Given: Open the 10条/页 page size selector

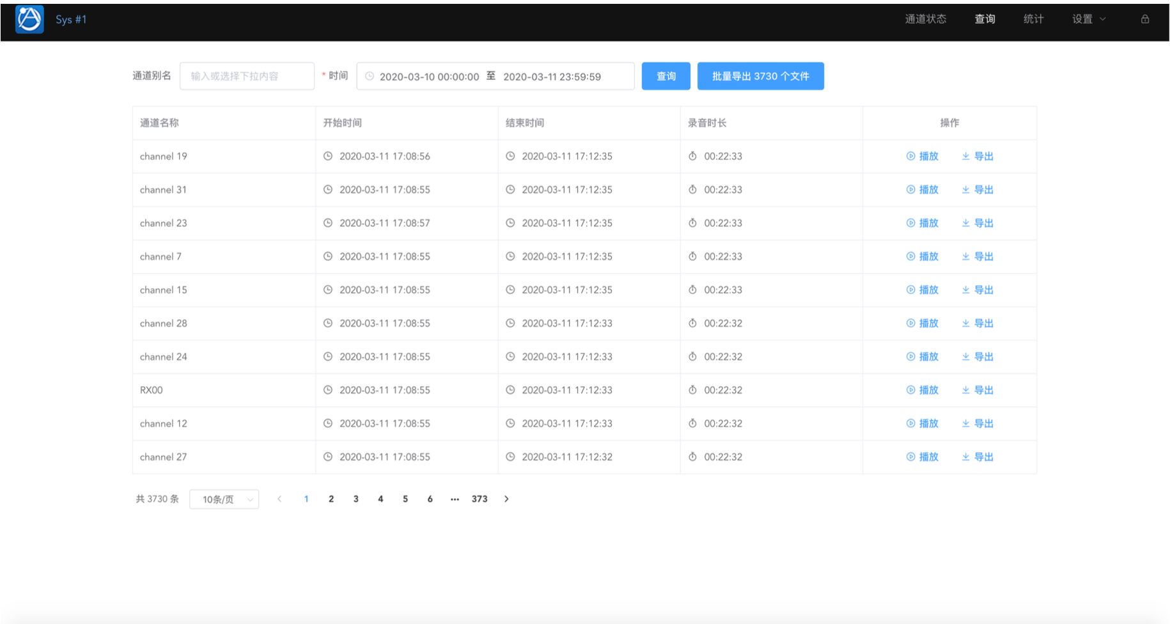Looking at the screenshot, I should (x=224, y=499).
